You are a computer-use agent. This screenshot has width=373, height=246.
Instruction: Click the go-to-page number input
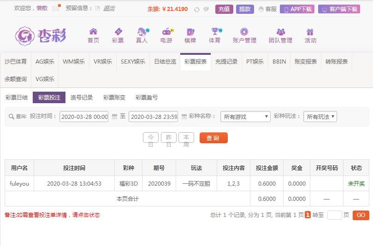334,215
